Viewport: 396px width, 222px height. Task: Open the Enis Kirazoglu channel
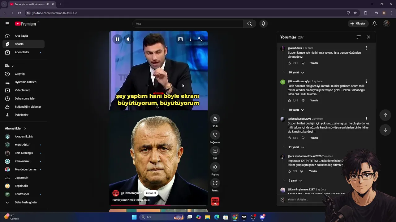coord(24,153)
